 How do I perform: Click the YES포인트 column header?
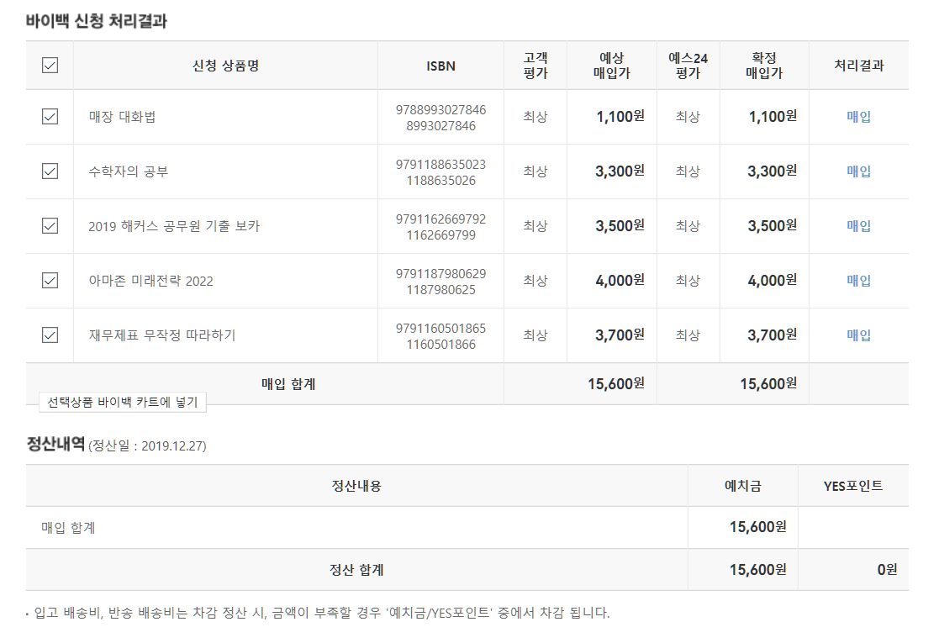[x=853, y=486]
